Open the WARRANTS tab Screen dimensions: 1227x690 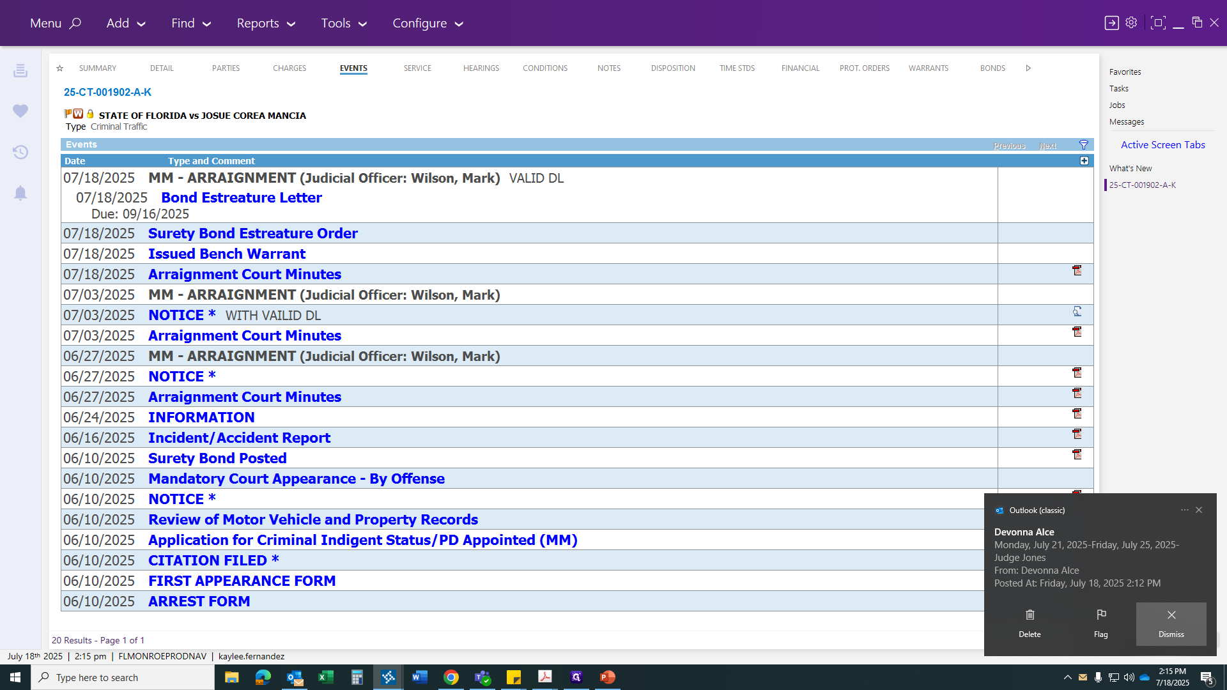click(929, 68)
